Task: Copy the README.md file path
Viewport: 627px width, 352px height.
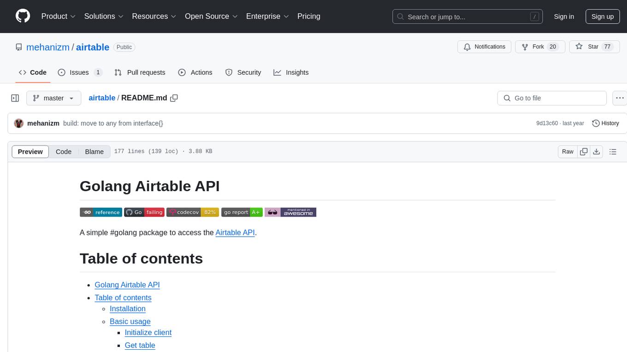Action: pos(174,98)
